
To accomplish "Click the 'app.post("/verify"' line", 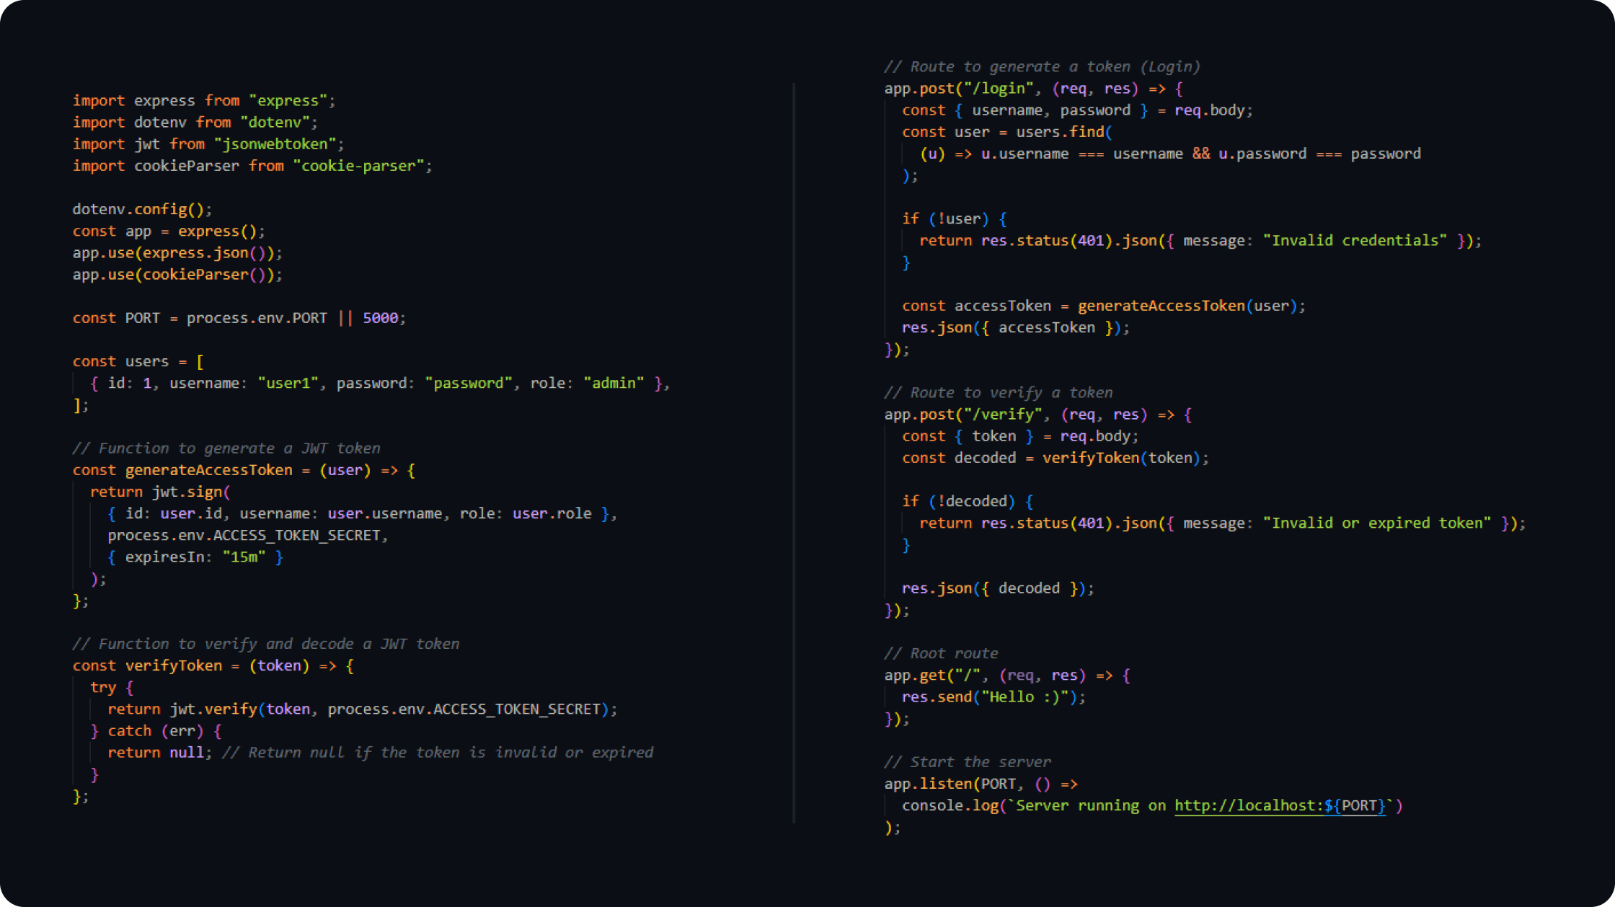I will [x=1038, y=414].
